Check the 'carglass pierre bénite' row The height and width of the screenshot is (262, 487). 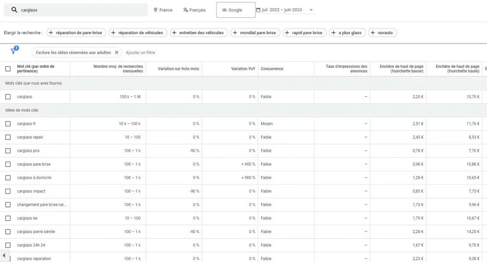click(x=8, y=232)
